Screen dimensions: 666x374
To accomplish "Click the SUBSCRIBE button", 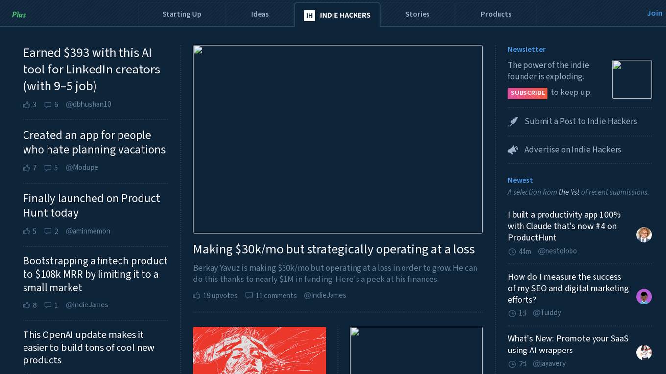I will point(527,93).
